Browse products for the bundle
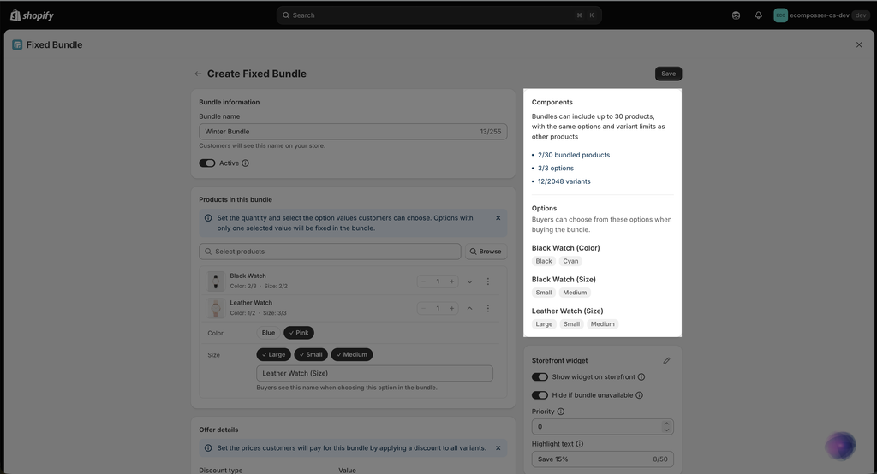877x474 pixels. point(486,252)
